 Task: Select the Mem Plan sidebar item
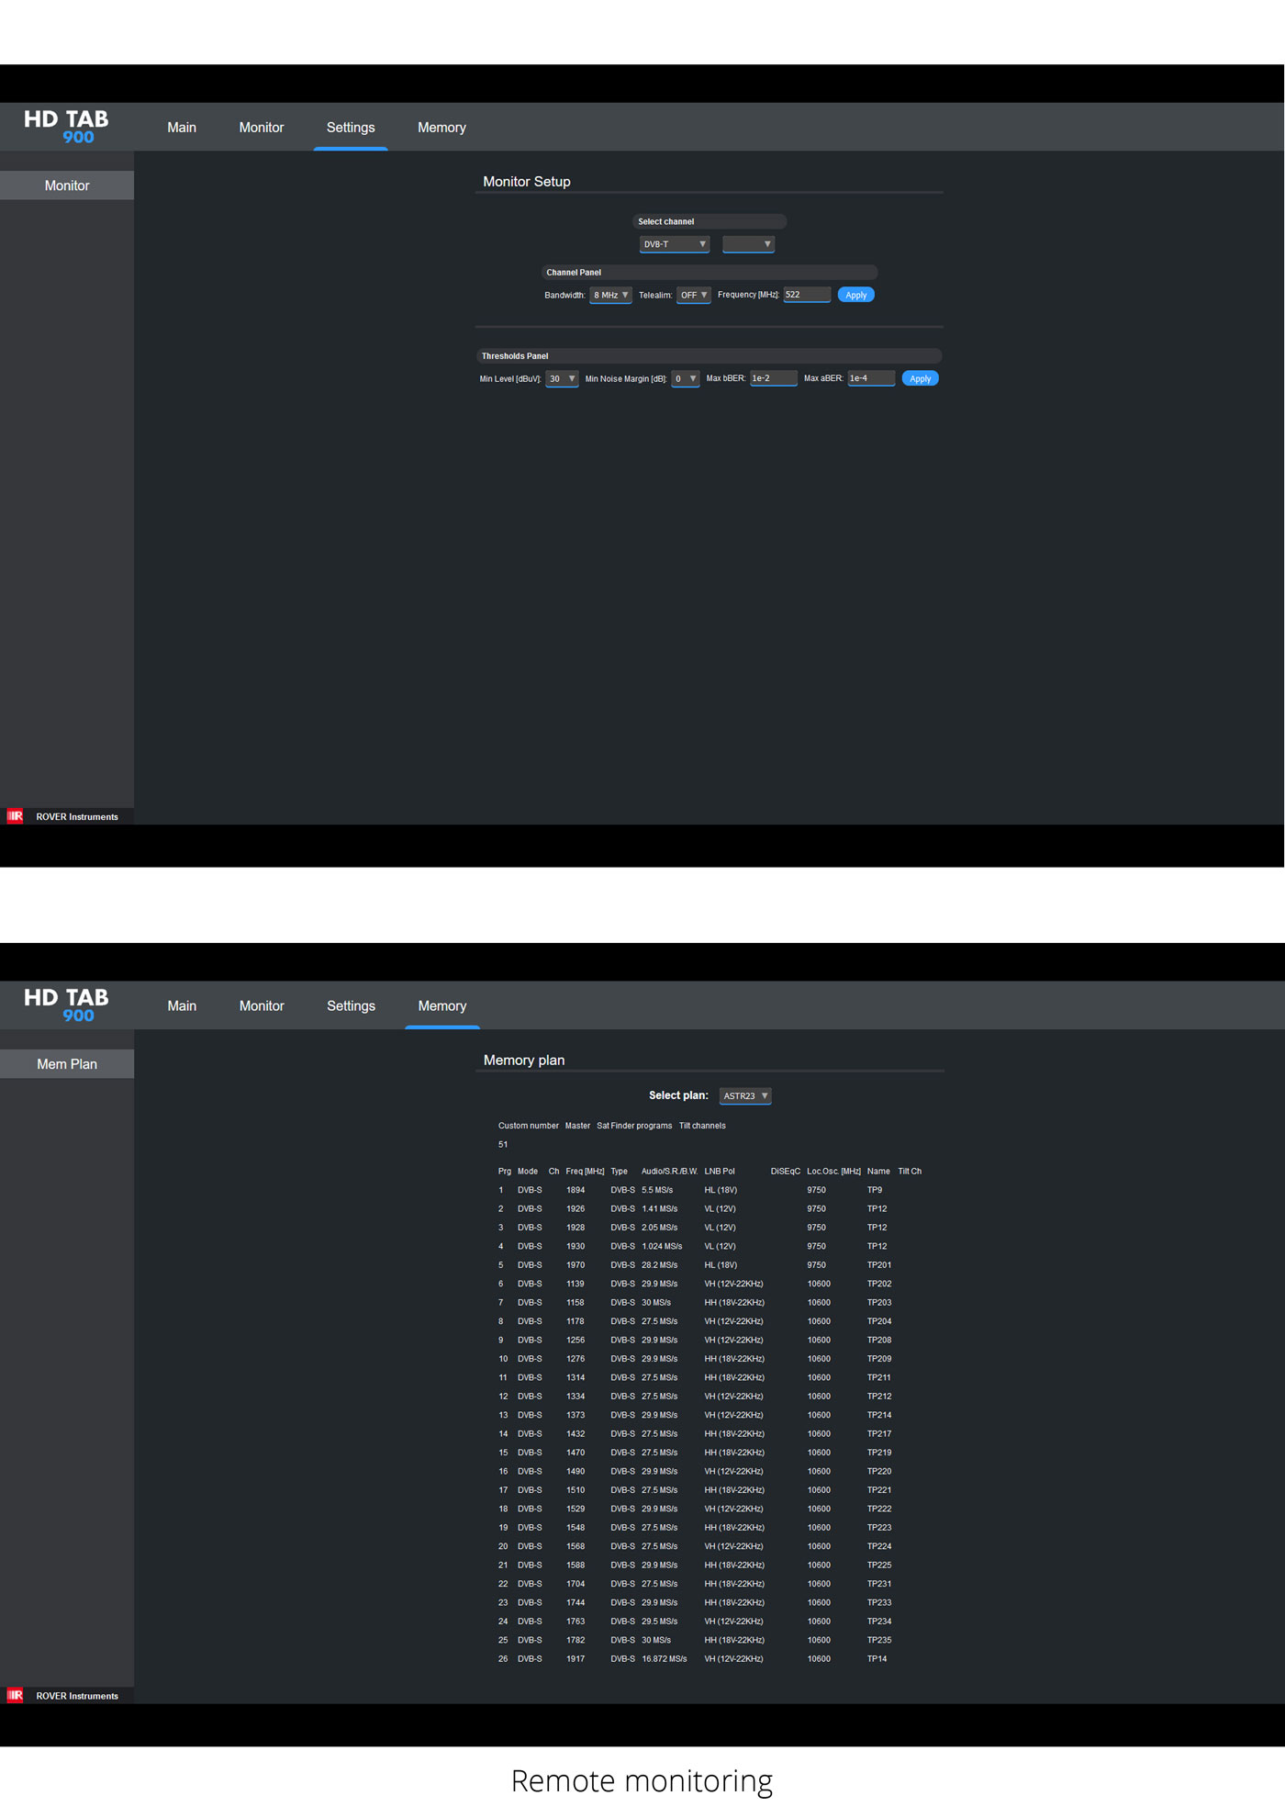[x=67, y=1064]
